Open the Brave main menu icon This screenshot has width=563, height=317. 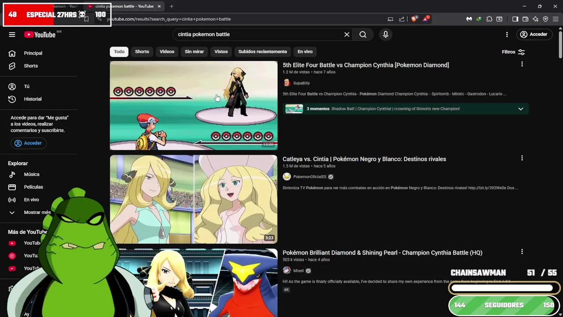pos(556,19)
